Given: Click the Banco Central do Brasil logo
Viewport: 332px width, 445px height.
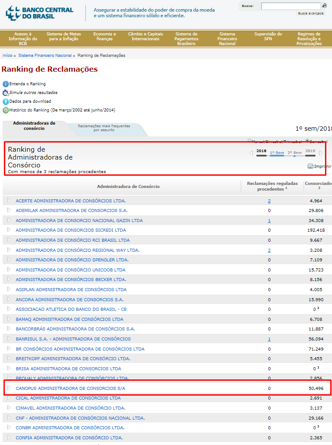Looking at the screenshot, I should [x=39, y=13].
